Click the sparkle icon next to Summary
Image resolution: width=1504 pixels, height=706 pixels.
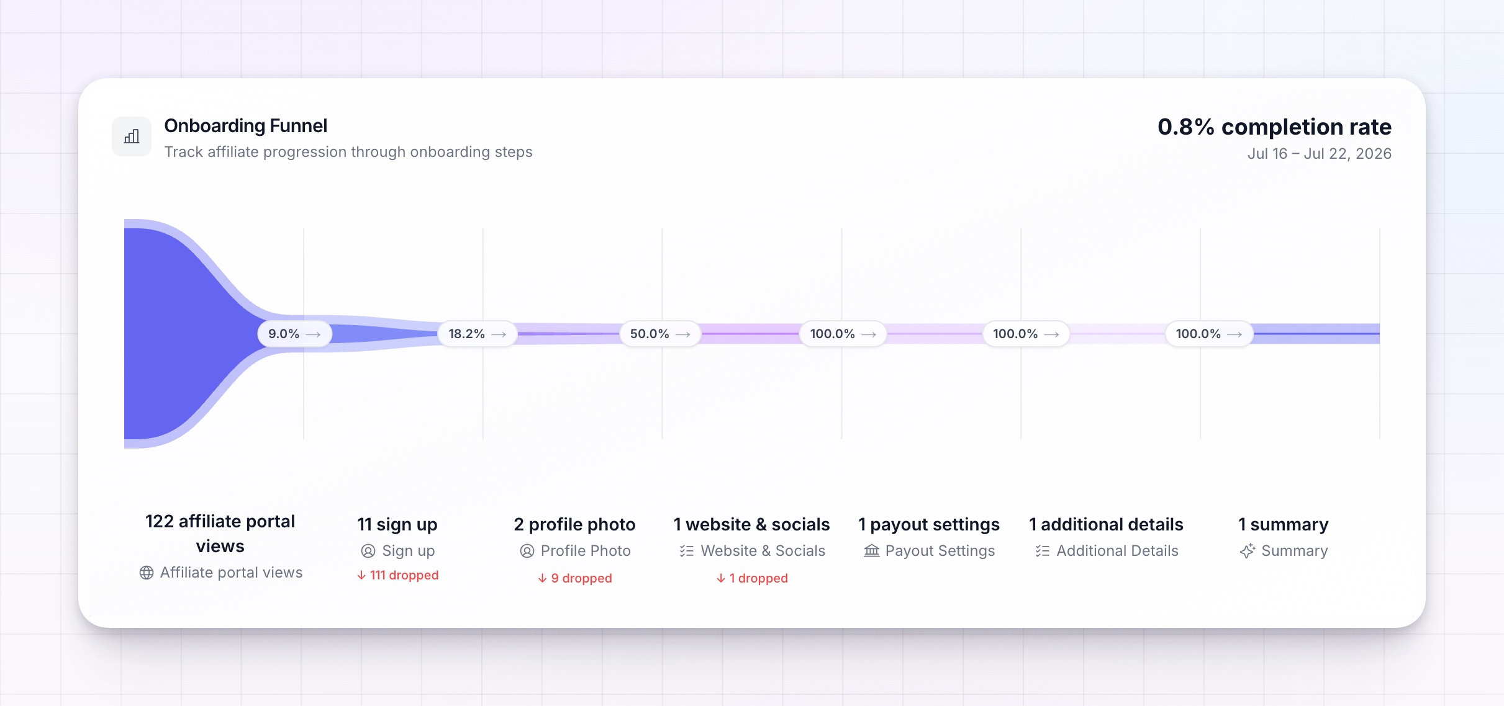coord(1248,551)
